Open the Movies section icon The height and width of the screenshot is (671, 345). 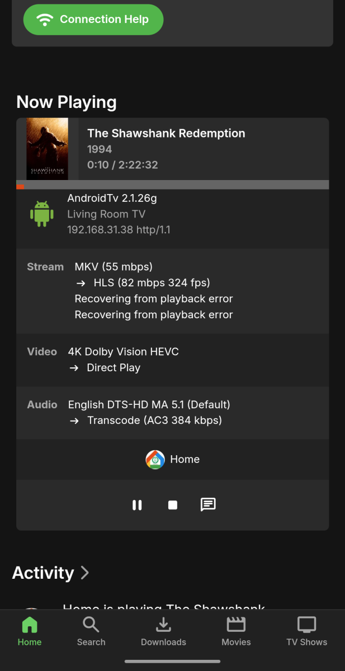click(235, 625)
